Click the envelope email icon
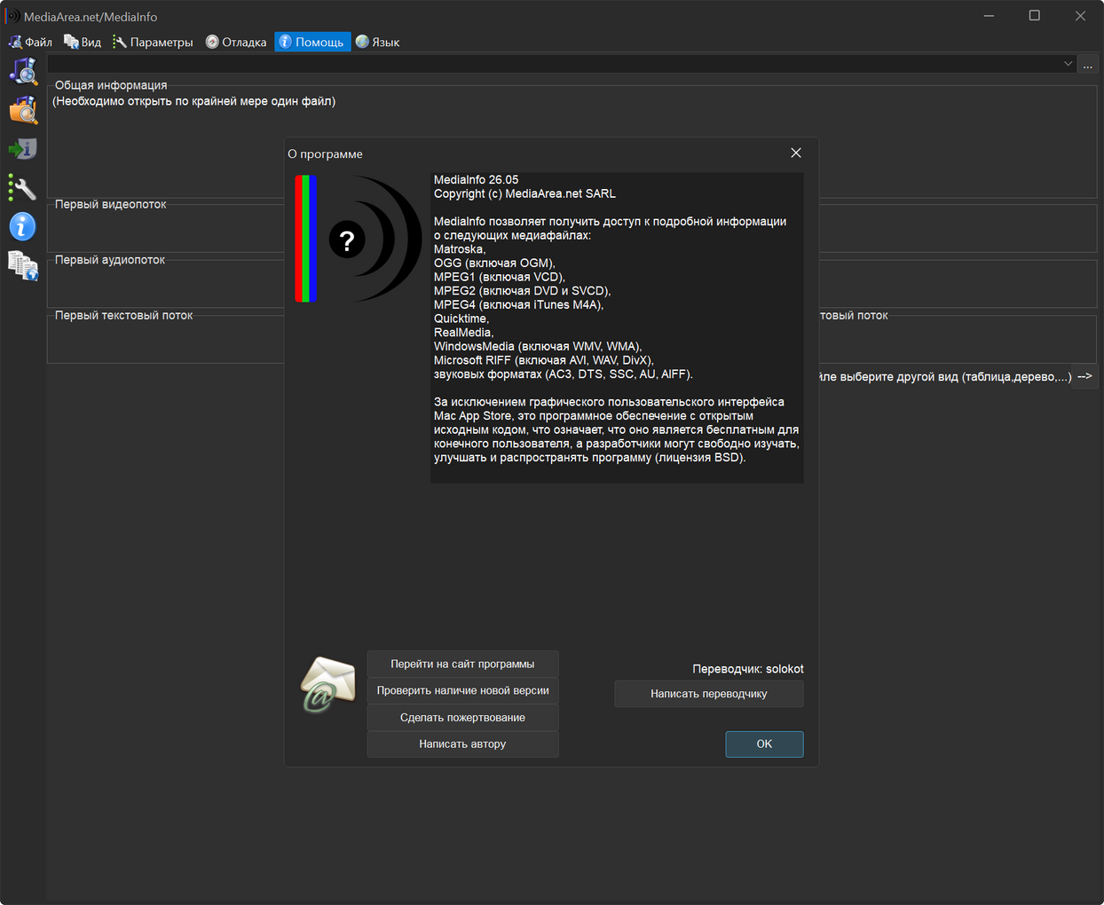Image resolution: width=1104 pixels, height=905 pixels. [x=327, y=685]
